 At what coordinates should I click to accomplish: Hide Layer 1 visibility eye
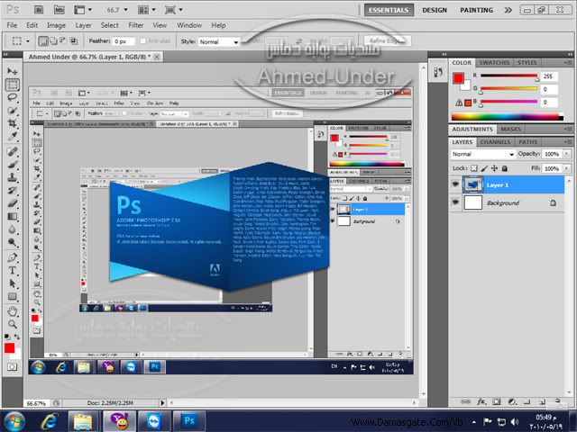point(455,184)
